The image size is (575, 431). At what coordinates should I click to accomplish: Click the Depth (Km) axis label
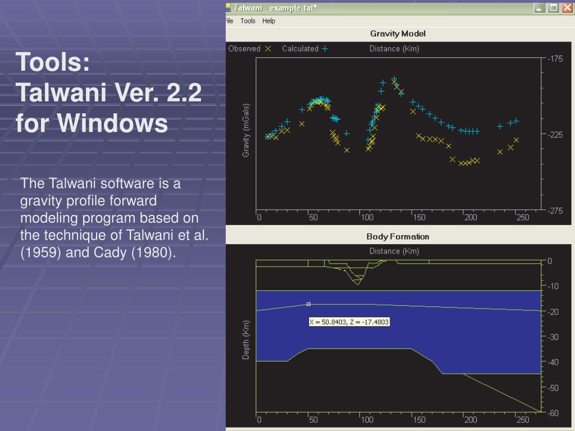click(x=246, y=340)
